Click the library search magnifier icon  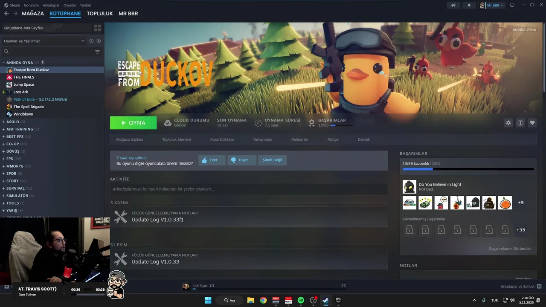point(6,52)
